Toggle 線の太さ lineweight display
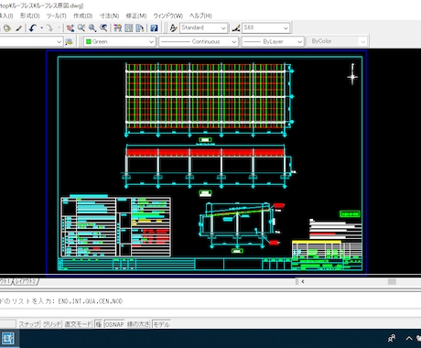Image resolution: width=421 pixels, height=348 pixels. coord(138,324)
